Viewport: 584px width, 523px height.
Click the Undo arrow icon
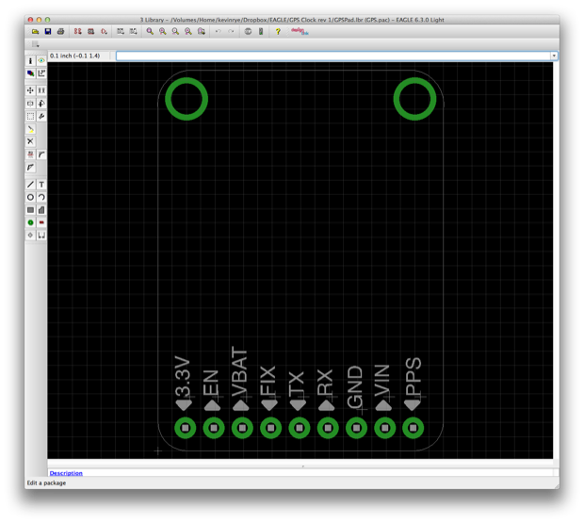point(219,32)
